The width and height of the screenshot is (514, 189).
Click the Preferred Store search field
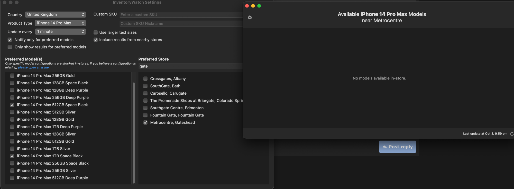[x=191, y=66]
